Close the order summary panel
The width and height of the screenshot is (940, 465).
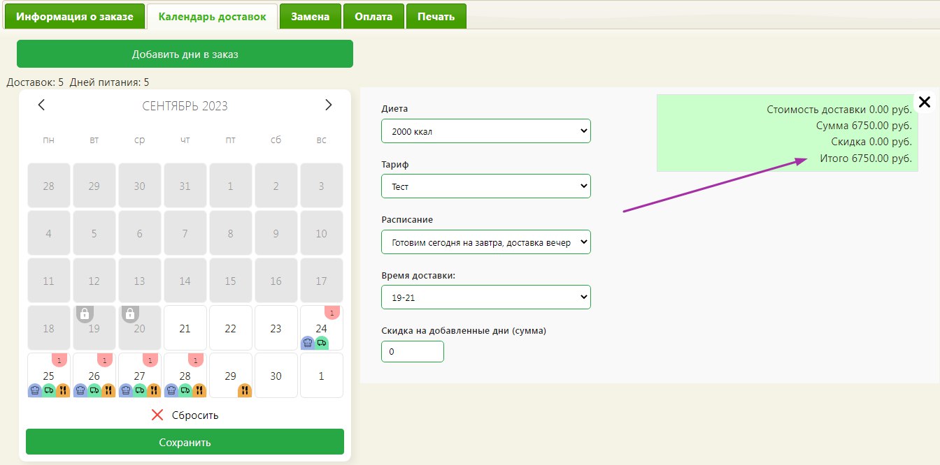pyautogui.click(x=924, y=103)
